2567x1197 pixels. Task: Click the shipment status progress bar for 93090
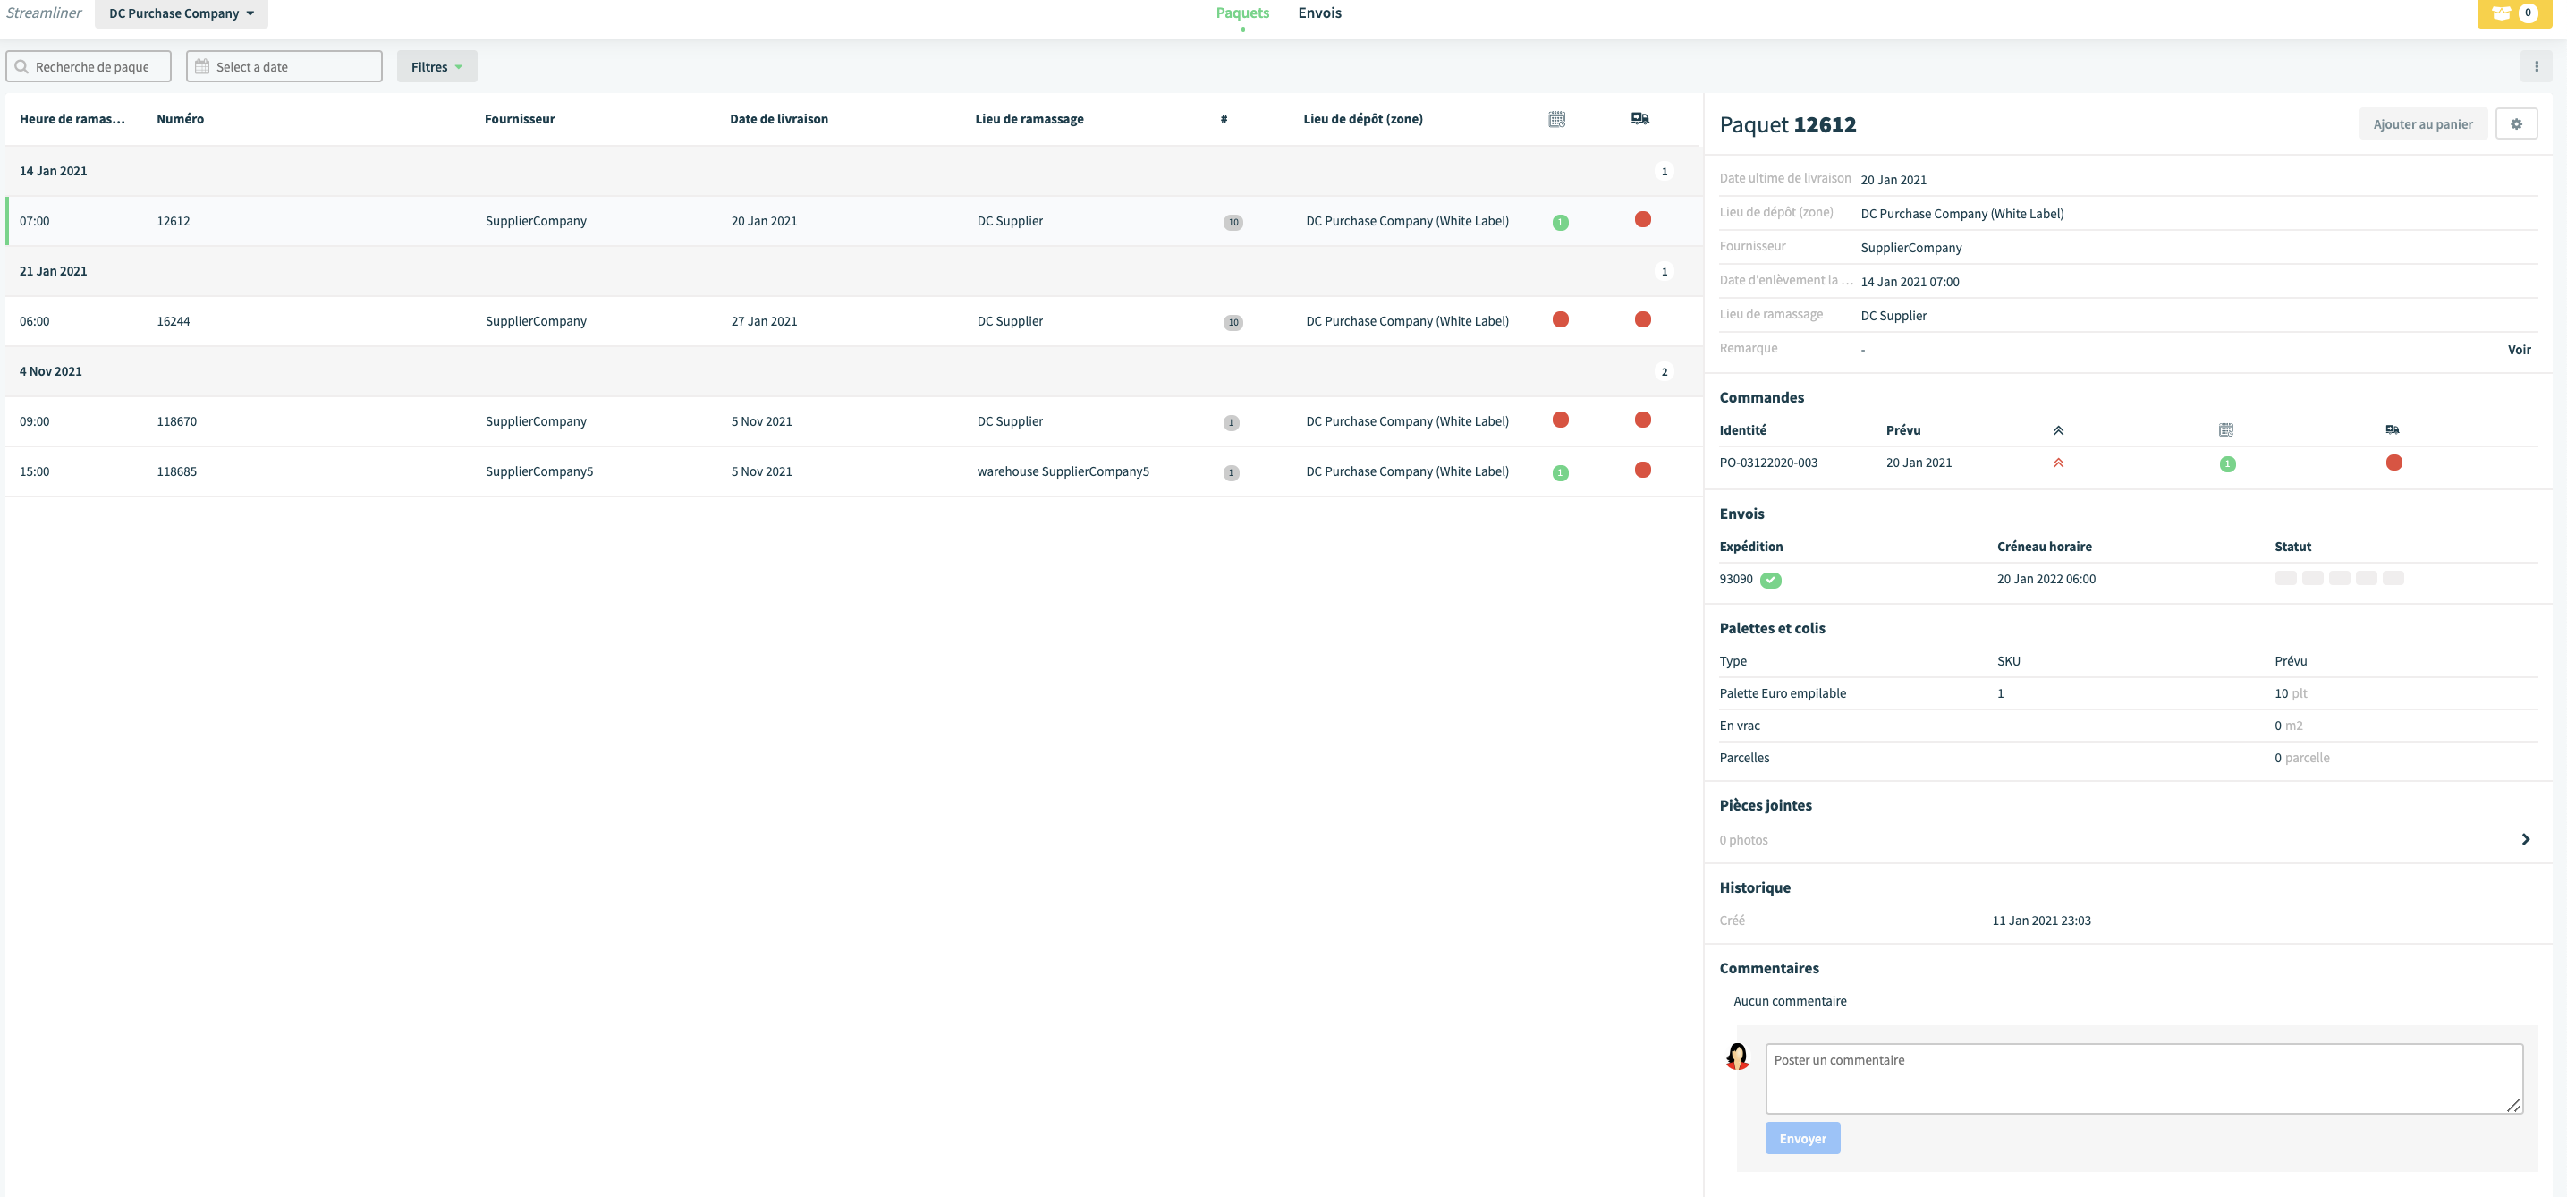click(x=2339, y=578)
